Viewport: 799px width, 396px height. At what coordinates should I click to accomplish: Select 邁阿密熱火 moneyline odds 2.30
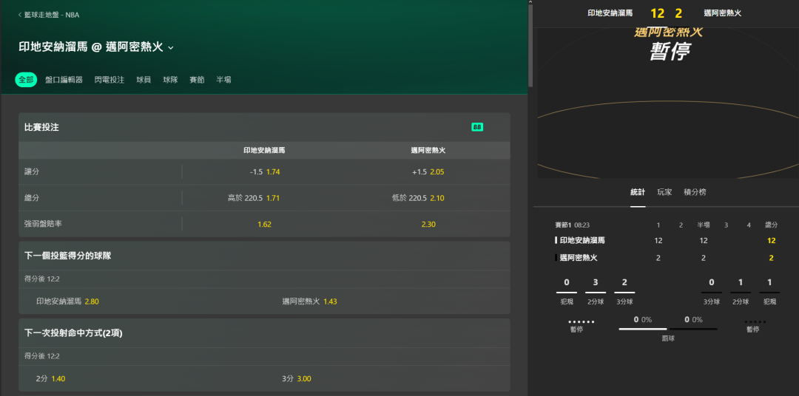428,224
